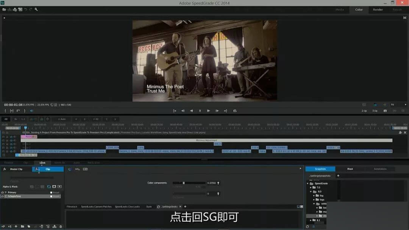Click the loop playback icon
The image size is (409, 230).
(x=235, y=111)
